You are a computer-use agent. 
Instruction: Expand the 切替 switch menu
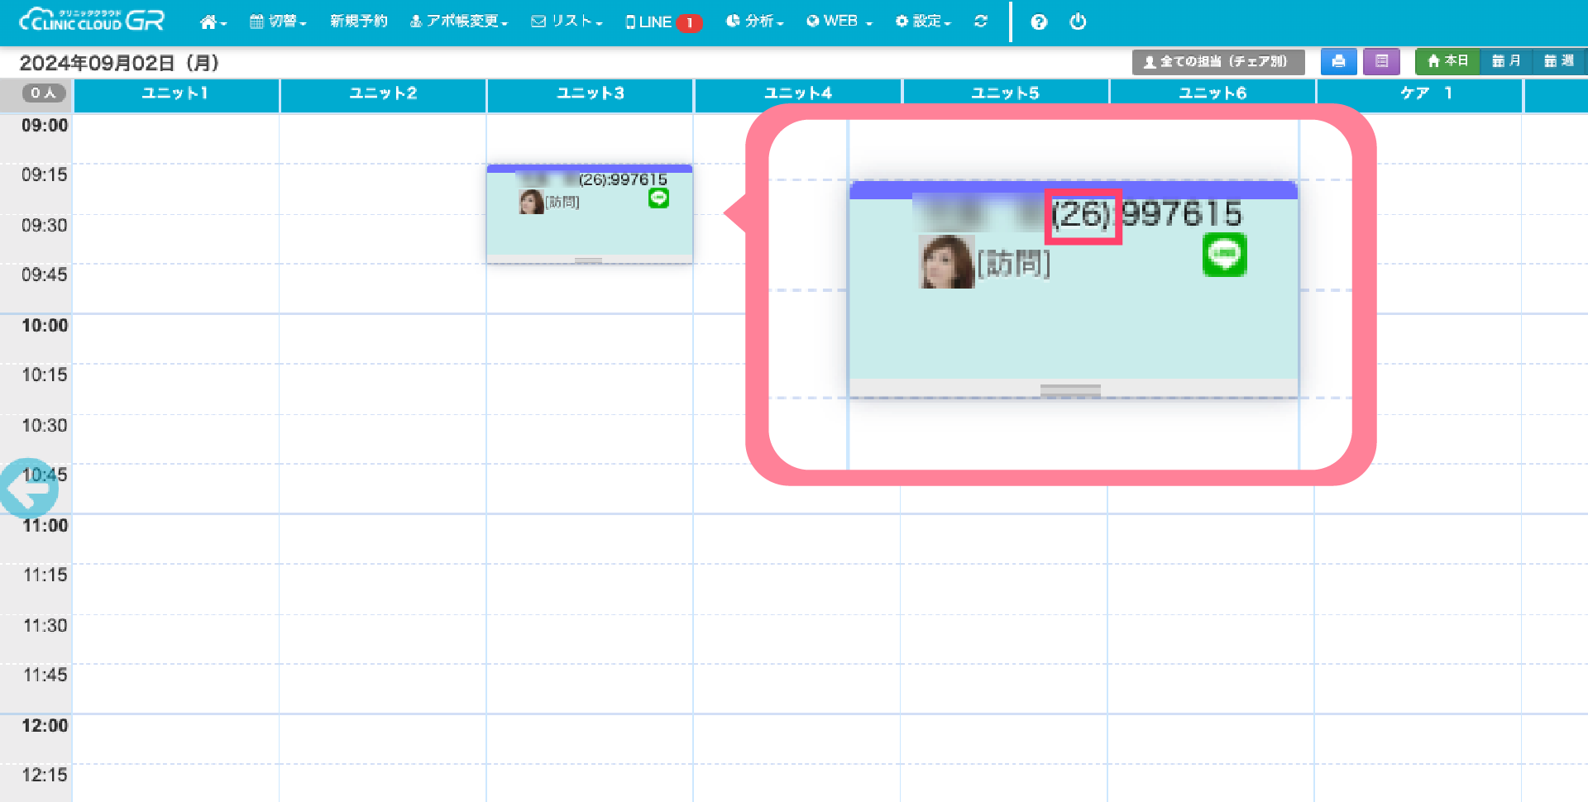(x=278, y=21)
